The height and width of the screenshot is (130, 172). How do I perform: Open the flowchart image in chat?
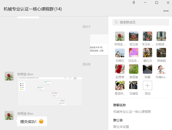point(50,91)
